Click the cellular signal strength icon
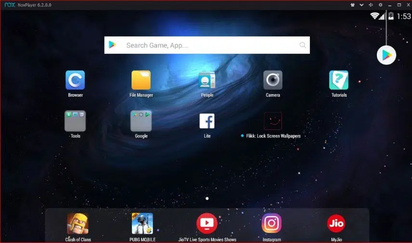Viewport: 412px width, 243px height. [382, 16]
